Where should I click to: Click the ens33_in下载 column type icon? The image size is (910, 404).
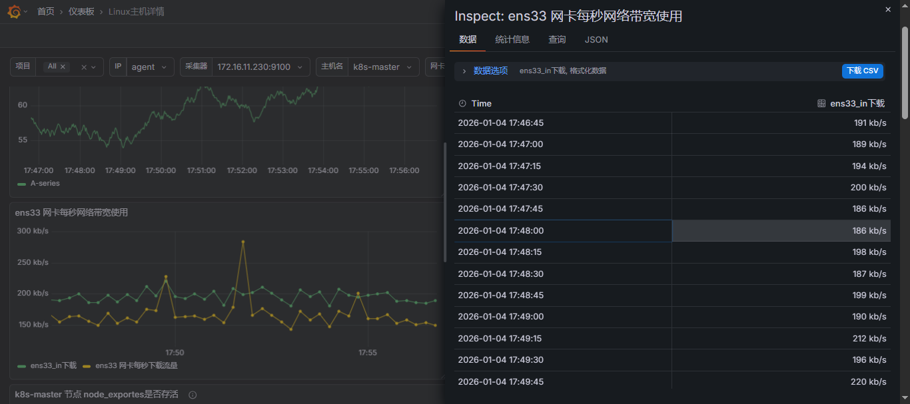pos(821,104)
